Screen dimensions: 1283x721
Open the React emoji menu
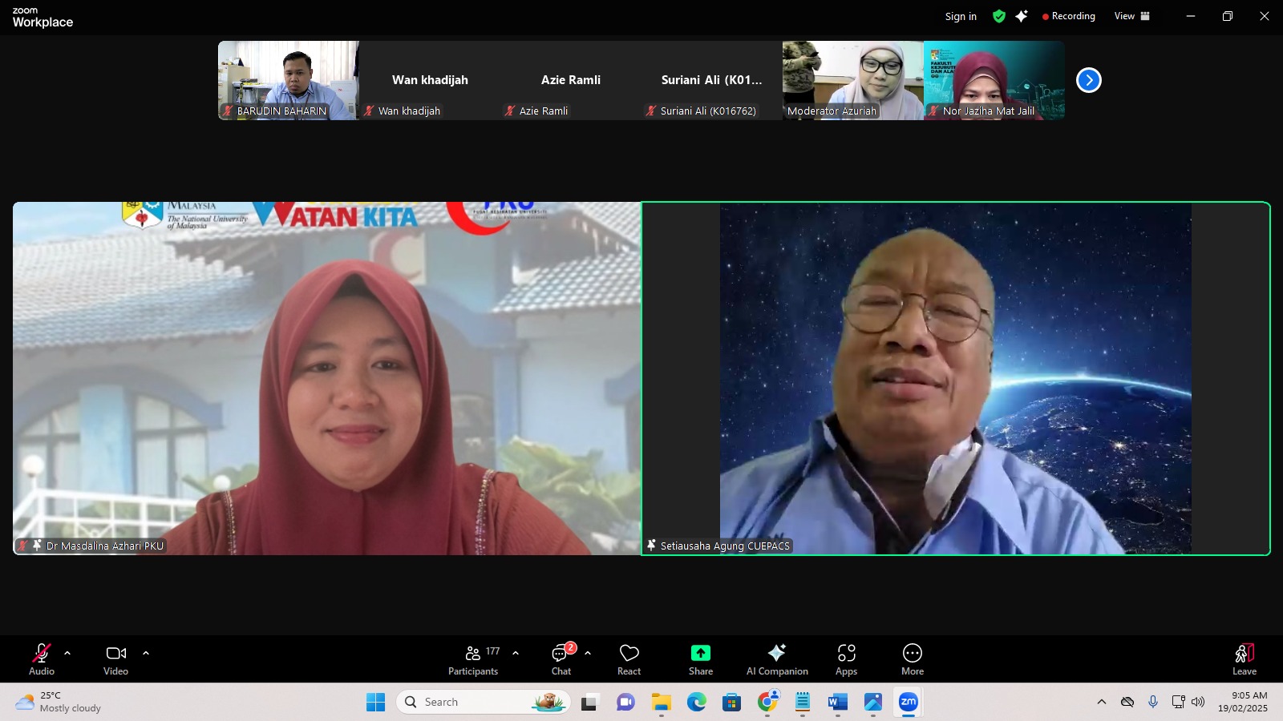click(x=629, y=660)
